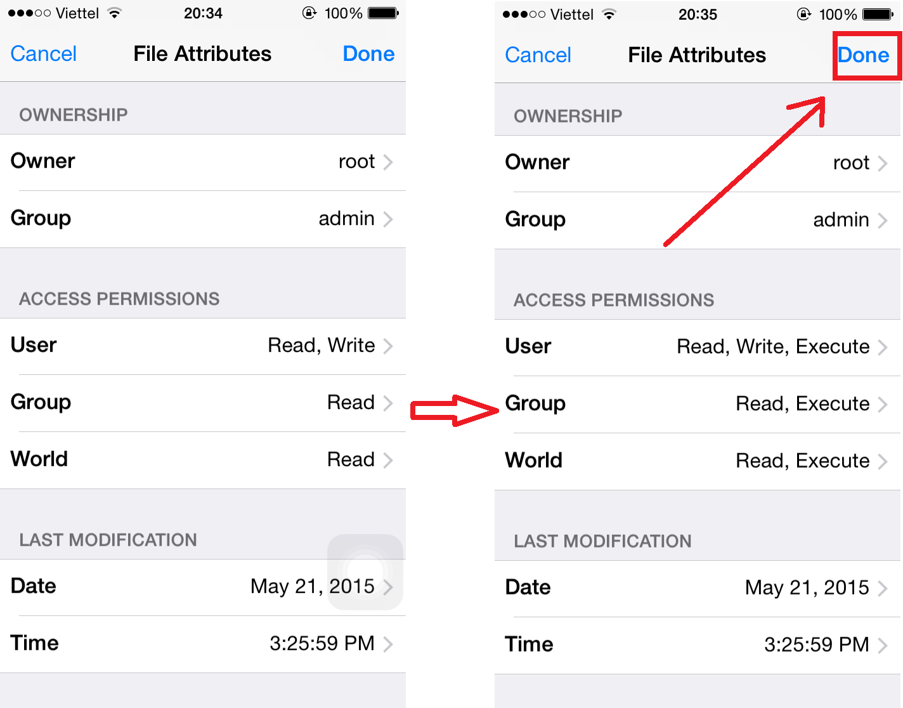903x708 pixels.
Task: Expand chevron beside "Read, Write, Execute" user permission
Action: [x=883, y=347]
